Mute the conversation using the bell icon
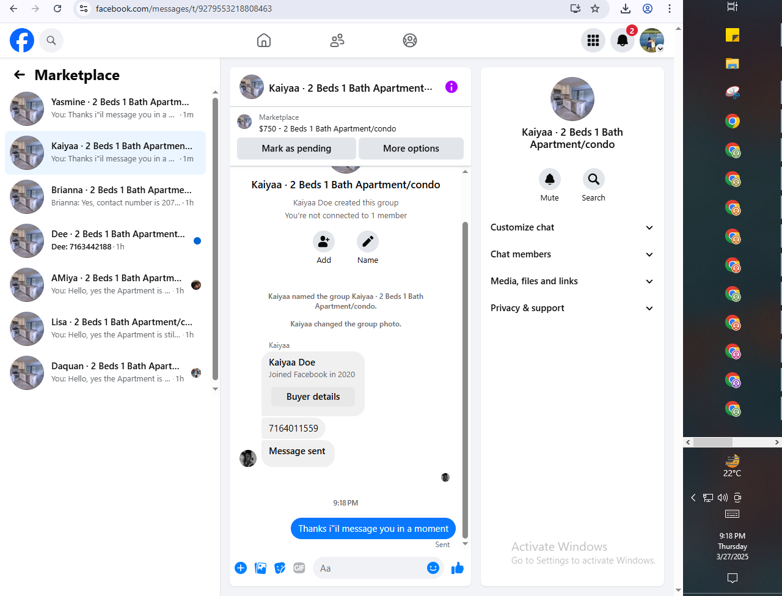Viewport: 782px width, 596px height. [550, 179]
